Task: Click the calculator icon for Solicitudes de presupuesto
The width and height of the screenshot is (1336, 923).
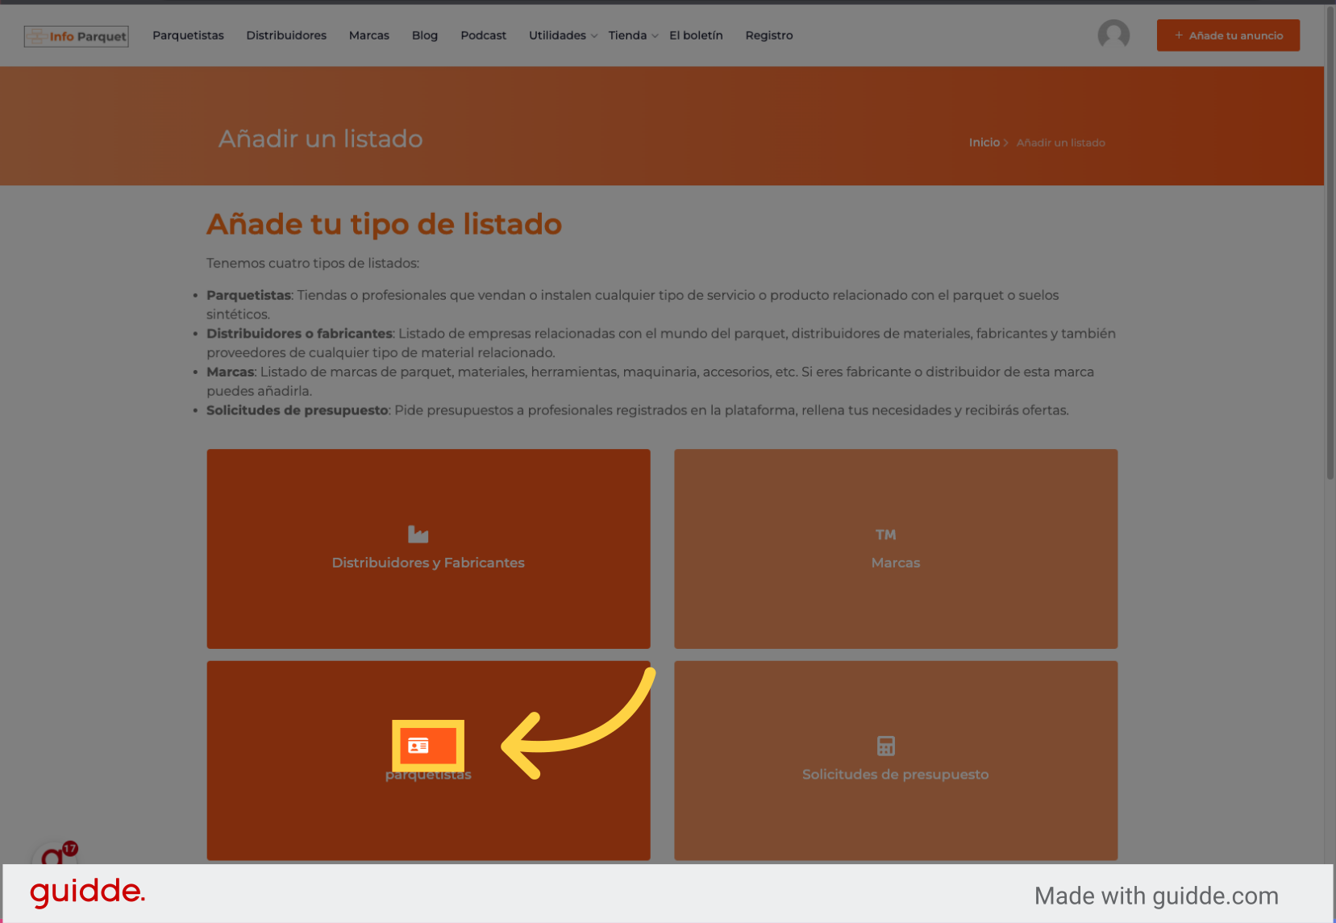Action: coord(885,746)
